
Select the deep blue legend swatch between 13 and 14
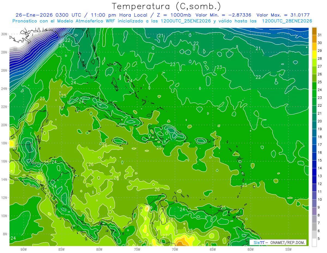tap(314, 172)
